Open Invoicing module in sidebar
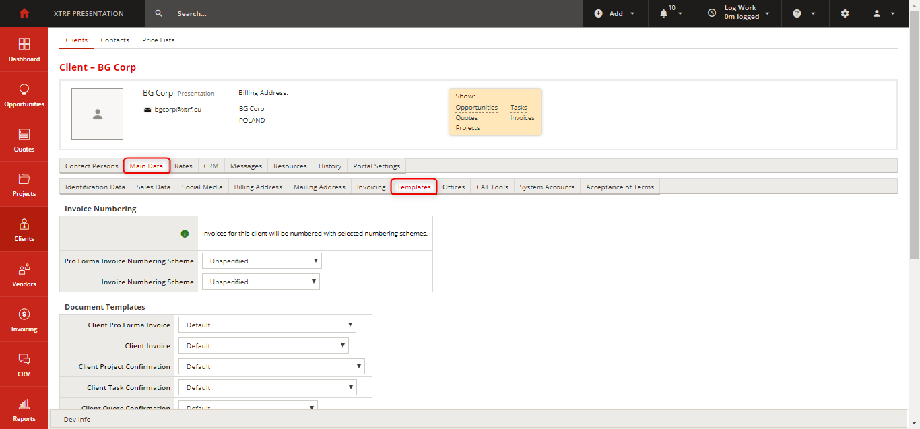 click(24, 320)
